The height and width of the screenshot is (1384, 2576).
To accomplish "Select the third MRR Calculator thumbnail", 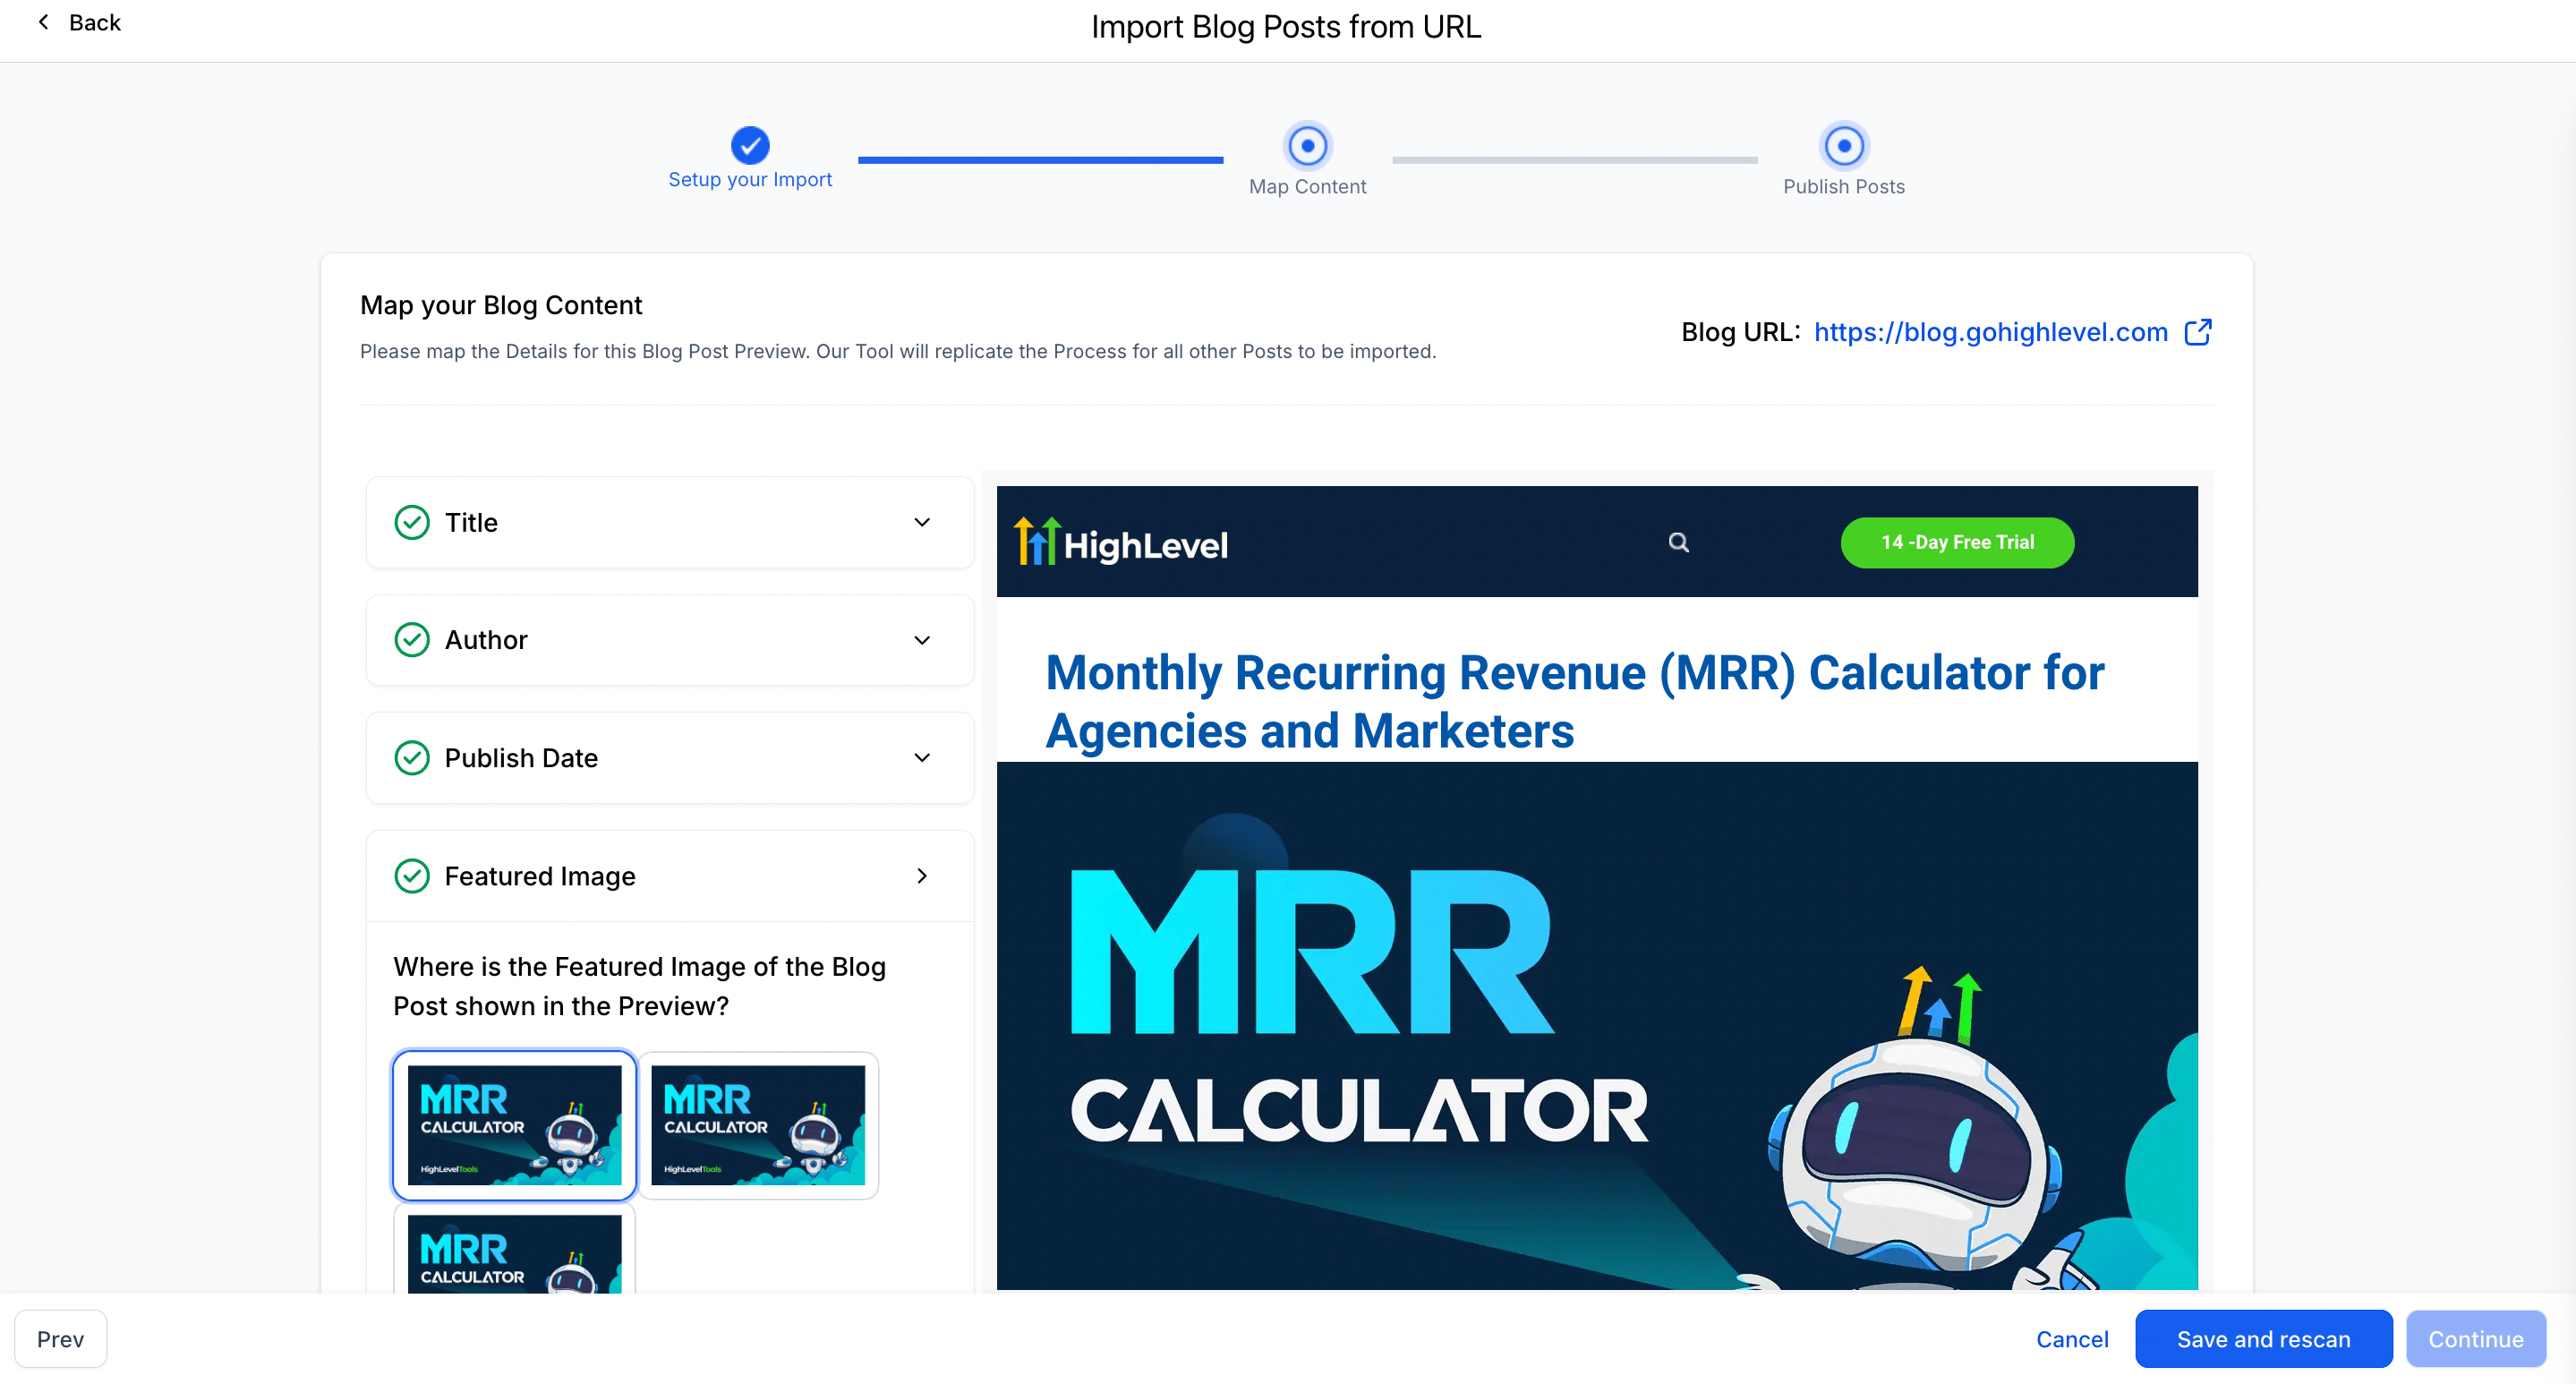I will click(x=514, y=1255).
